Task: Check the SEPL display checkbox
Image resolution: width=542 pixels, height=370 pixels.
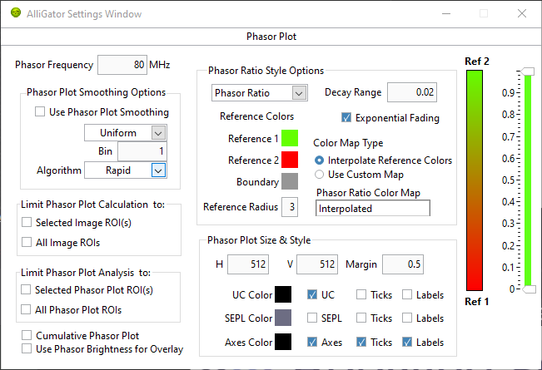Action: 312,318
